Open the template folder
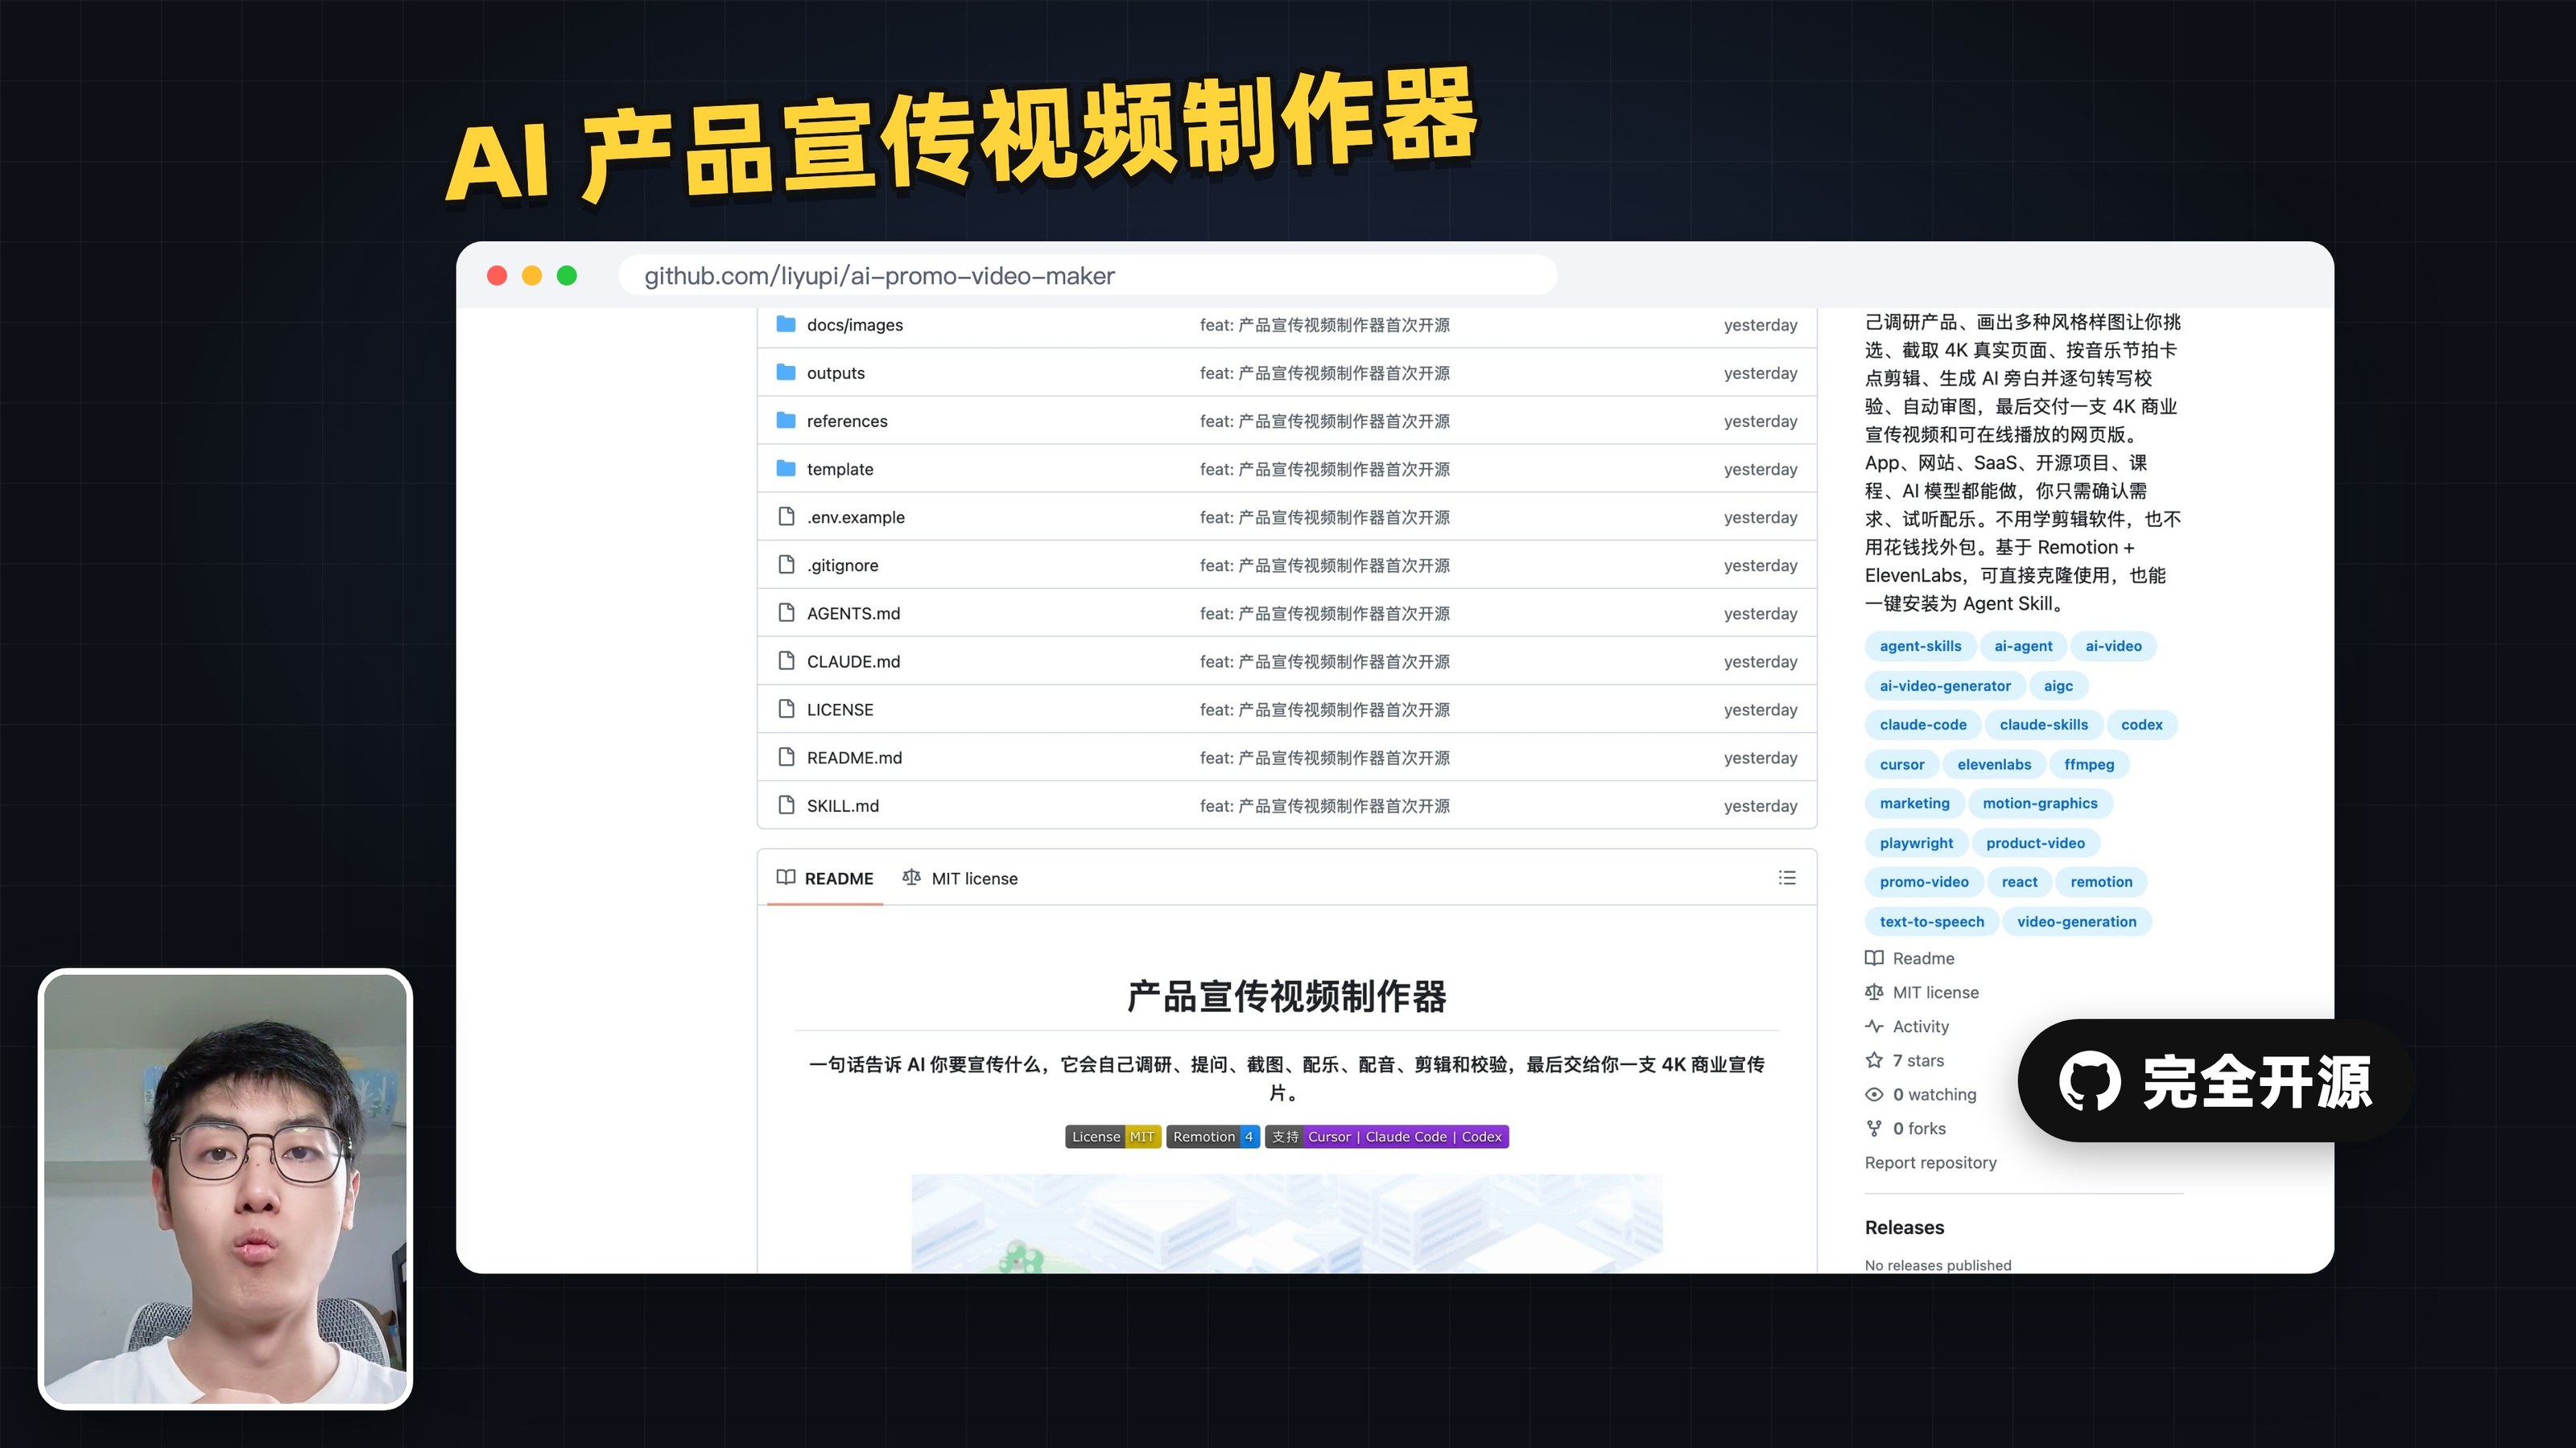This screenshot has width=2576, height=1448. 839,469
